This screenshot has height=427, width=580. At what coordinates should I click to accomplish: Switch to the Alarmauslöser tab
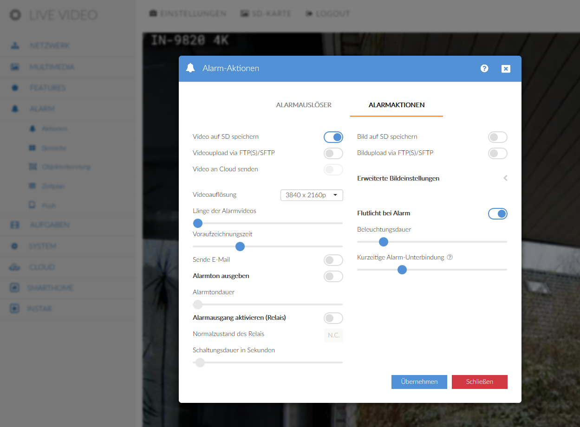pos(304,105)
